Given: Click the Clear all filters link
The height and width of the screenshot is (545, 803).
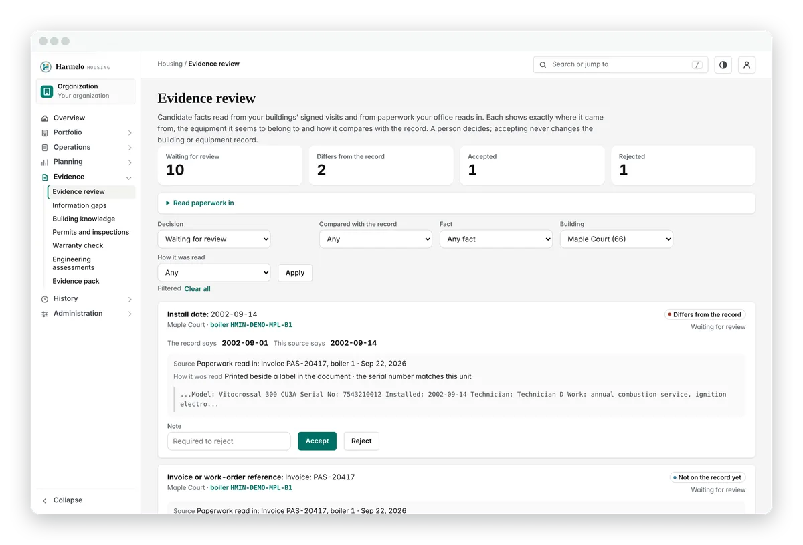Looking at the screenshot, I should (x=197, y=289).
